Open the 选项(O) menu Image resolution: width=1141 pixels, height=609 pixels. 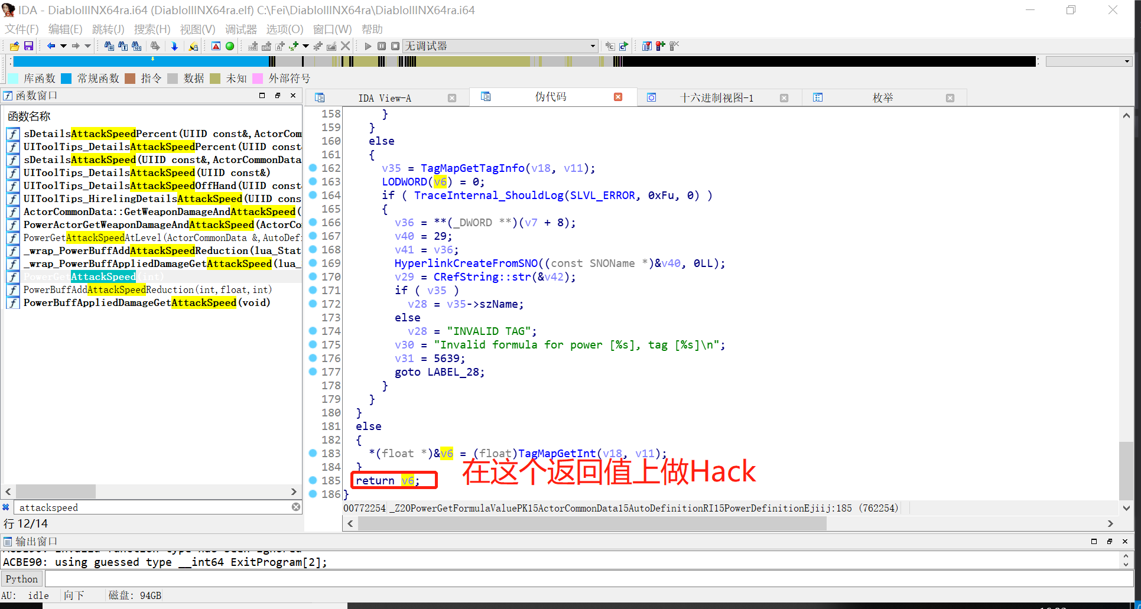[284, 29]
